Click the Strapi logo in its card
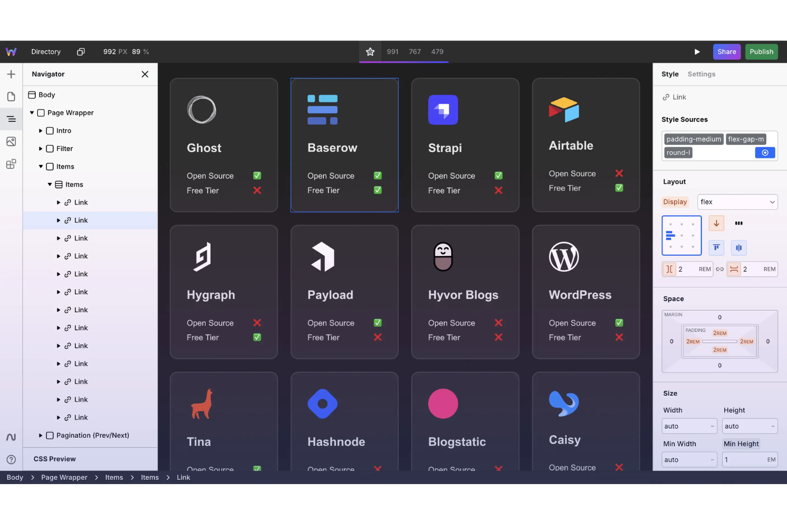Image resolution: width=787 pixels, height=525 pixels. tap(443, 110)
